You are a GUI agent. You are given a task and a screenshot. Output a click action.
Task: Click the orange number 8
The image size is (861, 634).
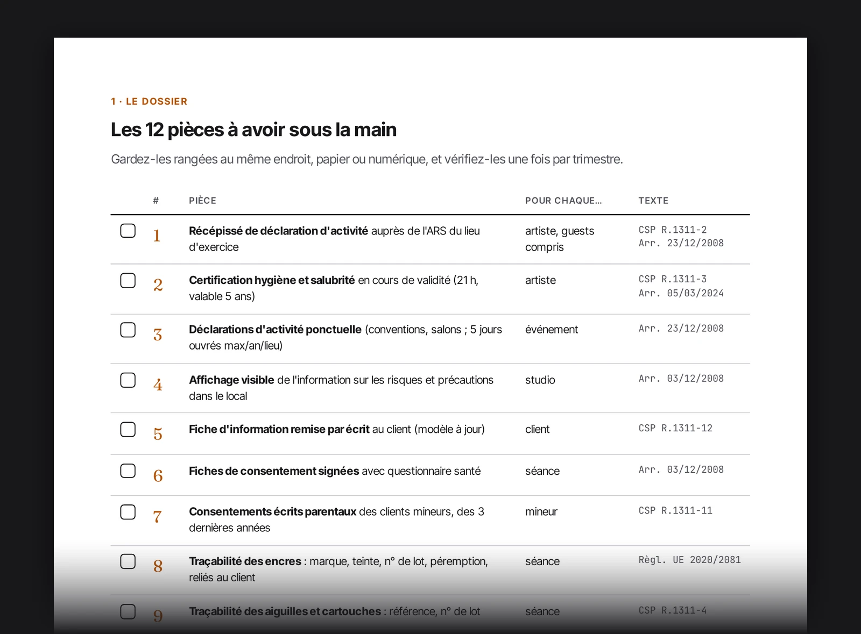pos(158,566)
